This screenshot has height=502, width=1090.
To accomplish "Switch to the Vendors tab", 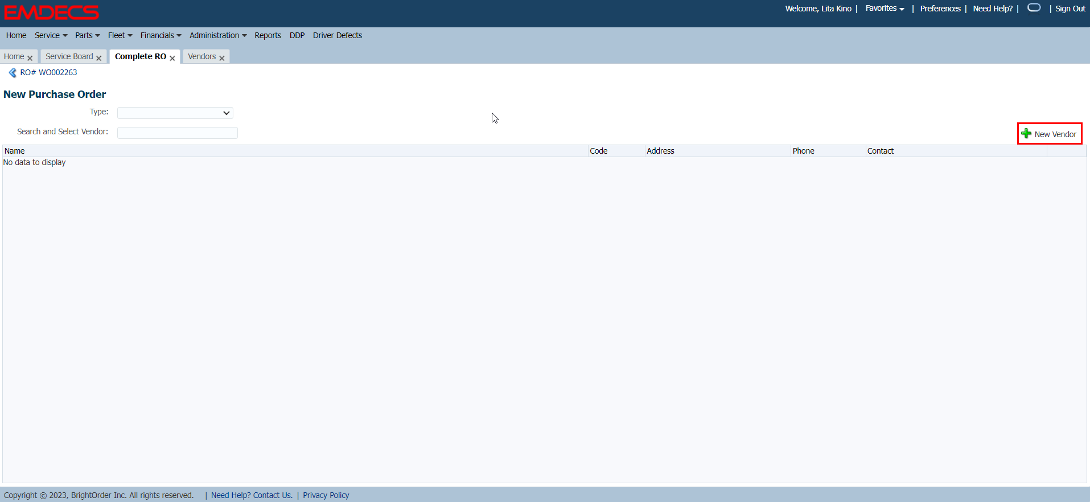I will [201, 56].
